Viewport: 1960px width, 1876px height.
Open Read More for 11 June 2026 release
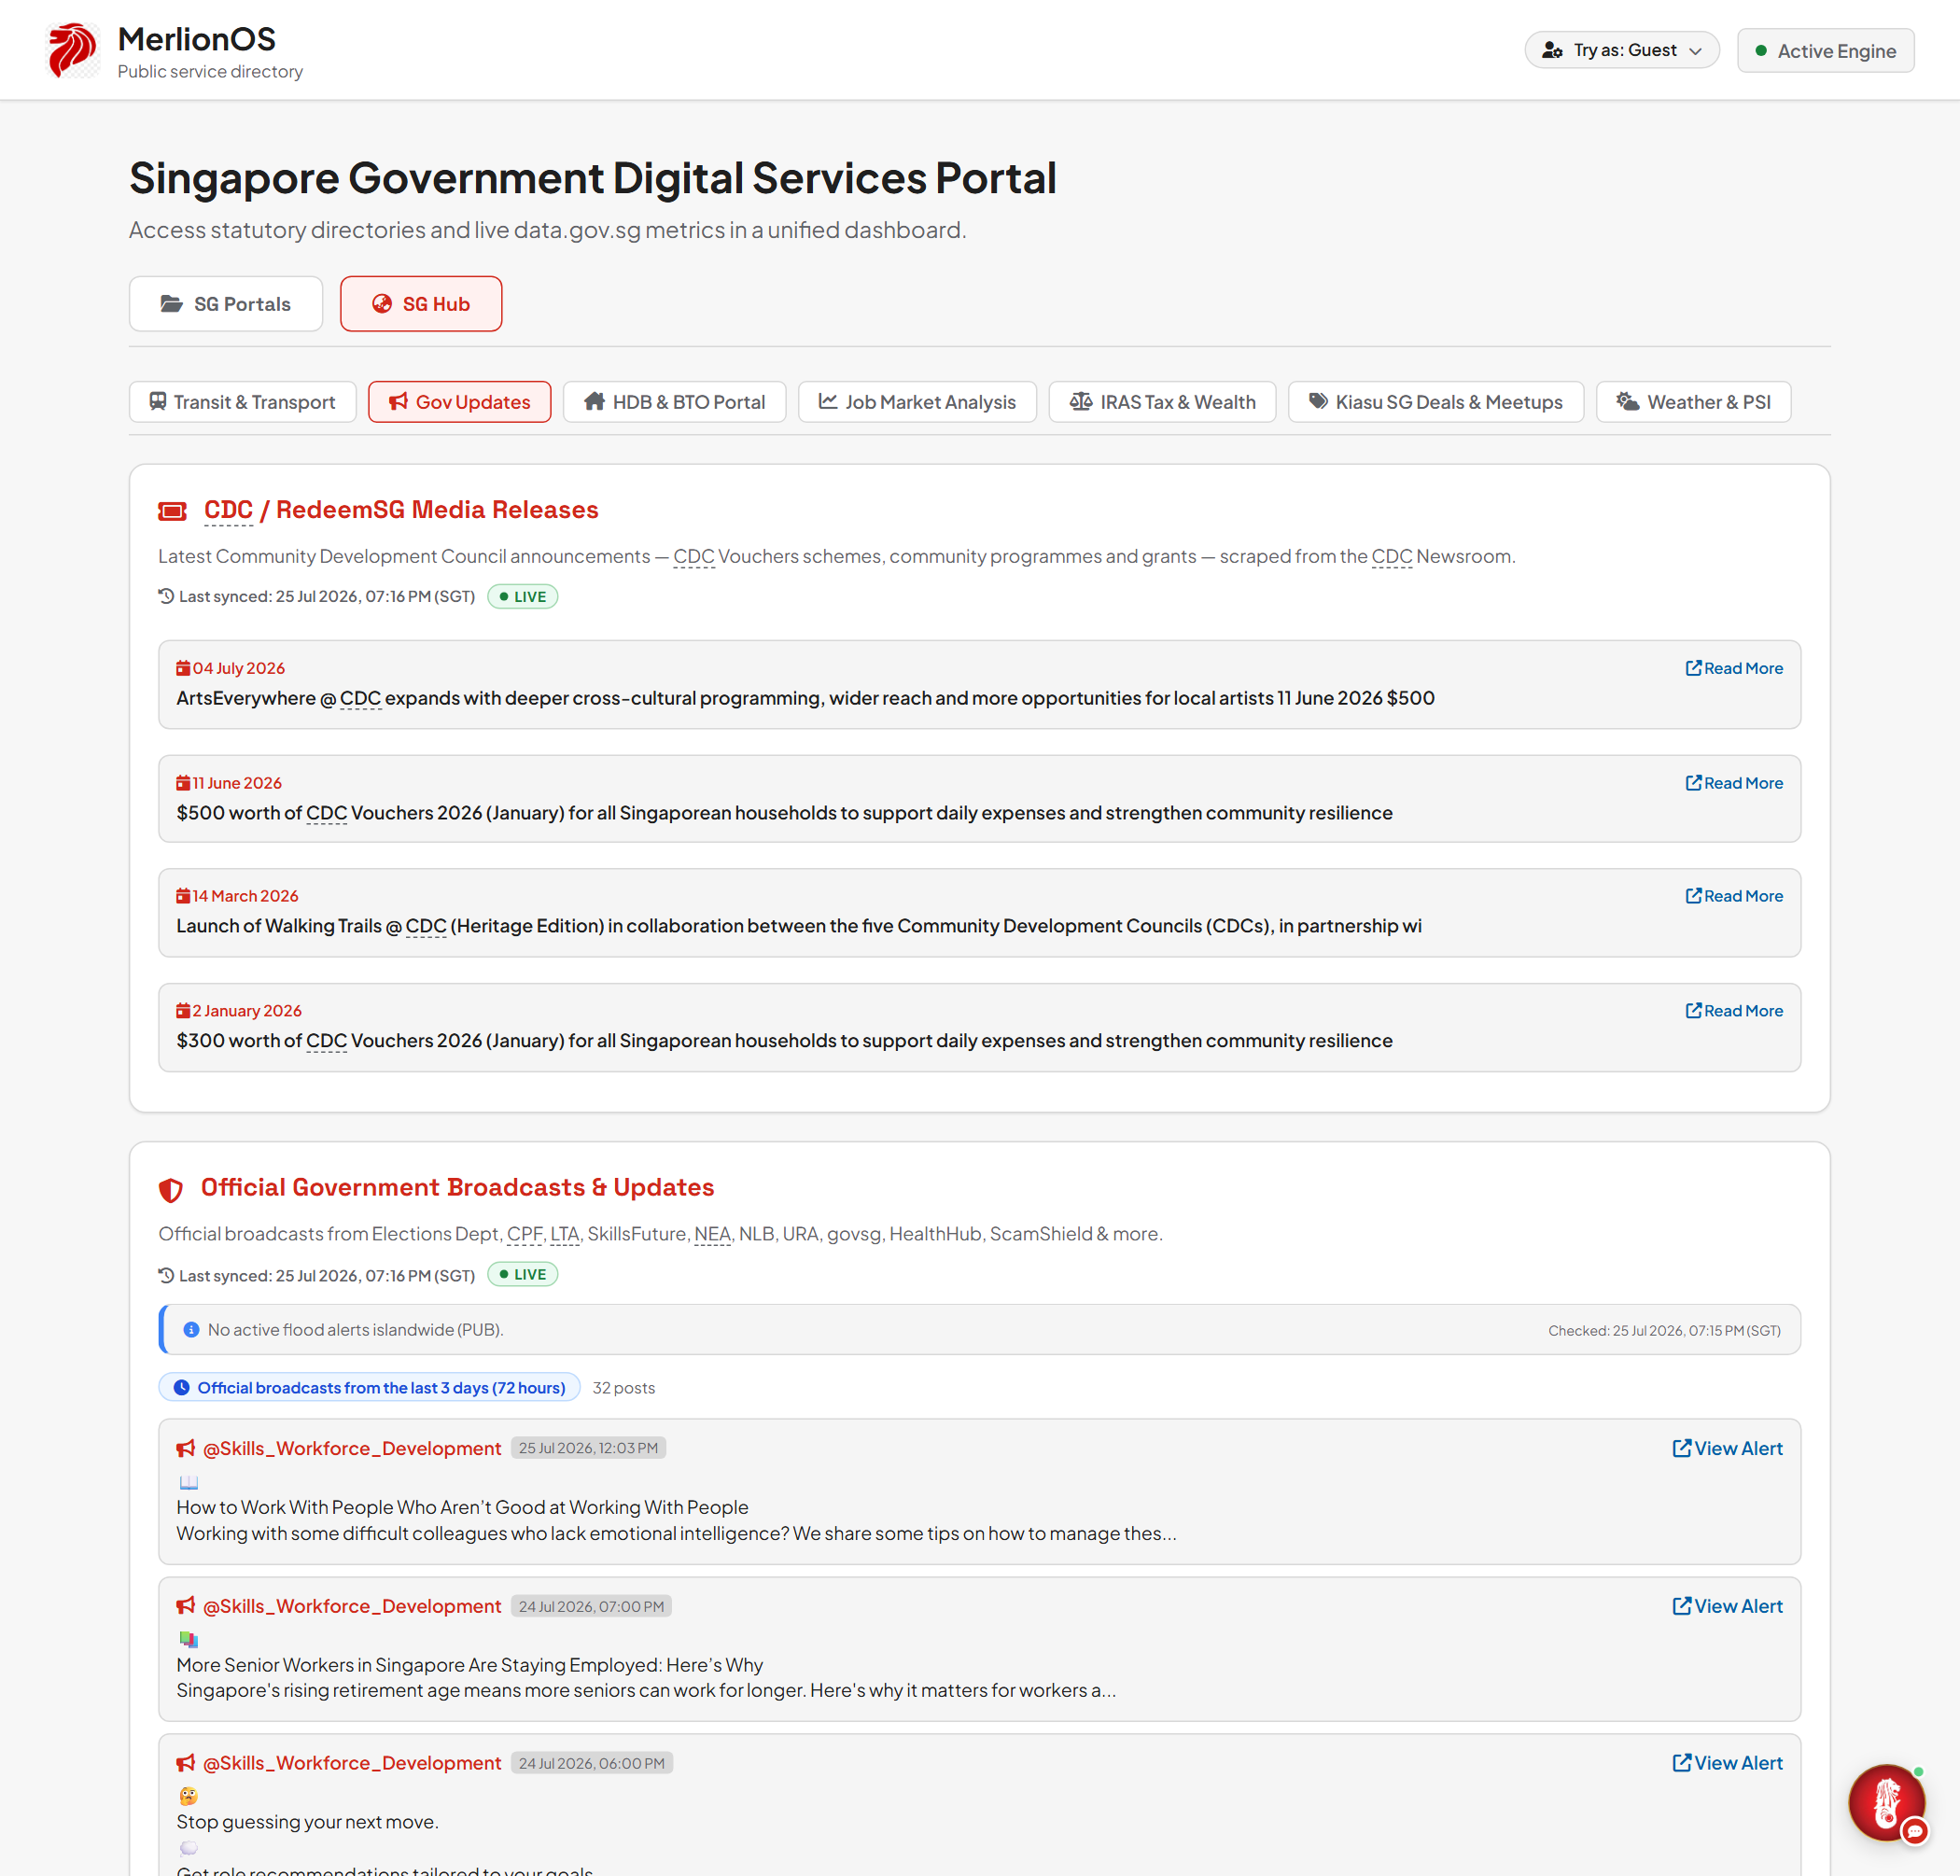(1734, 783)
